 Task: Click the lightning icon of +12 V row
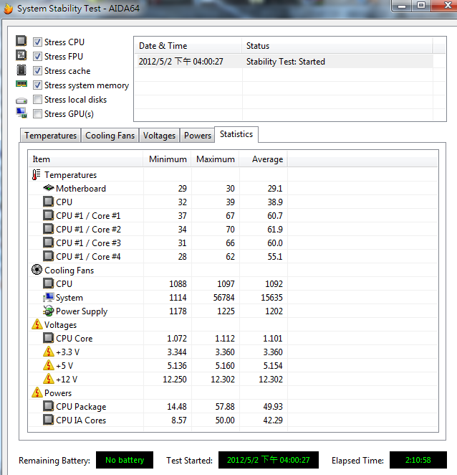[49, 379]
